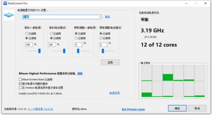Viewport: 212px width, 115px height.
Task: Click the 激活 link beside the dropdown
Action: pyautogui.click(x=108, y=17)
